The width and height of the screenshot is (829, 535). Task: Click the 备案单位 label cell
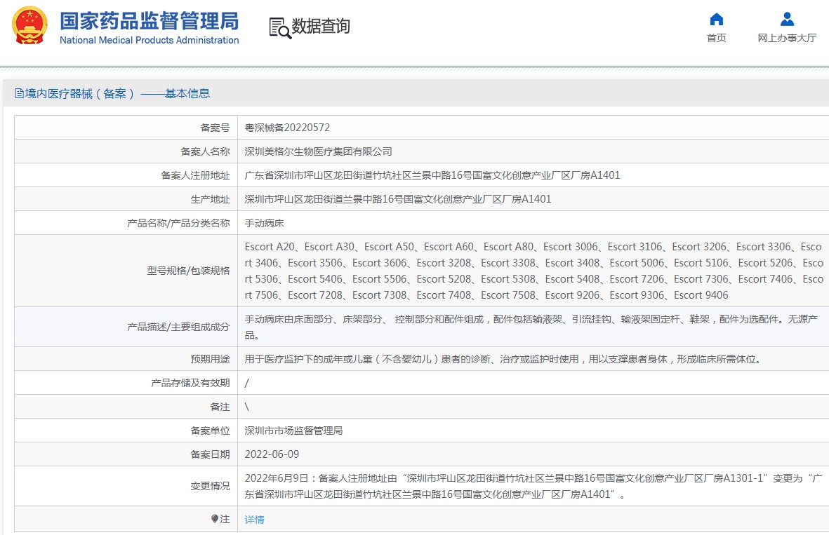126,431
